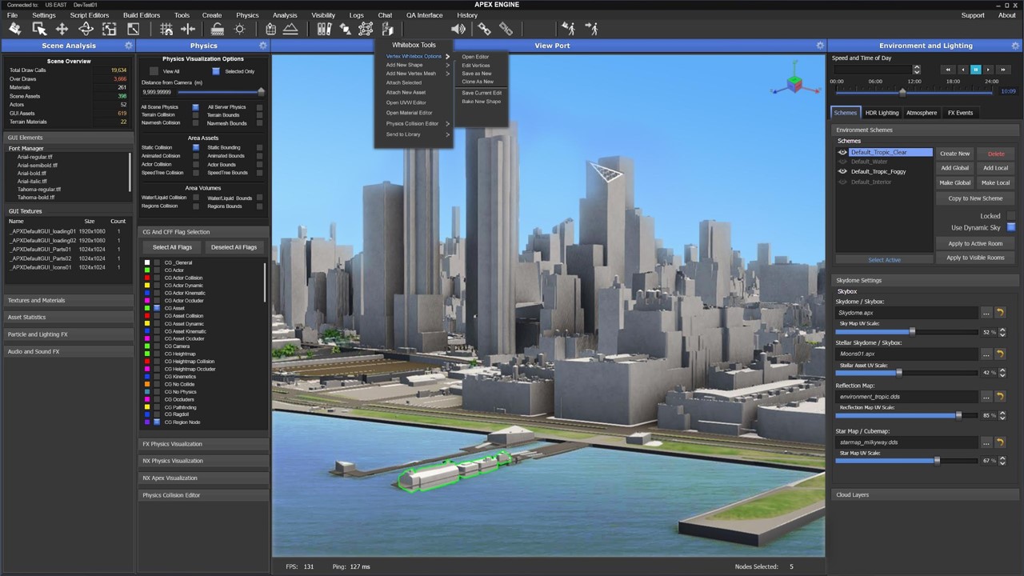Click the speaker audio icon in toolbar
The width and height of the screenshot is (1024, 576).
click(x=458, y=30)
